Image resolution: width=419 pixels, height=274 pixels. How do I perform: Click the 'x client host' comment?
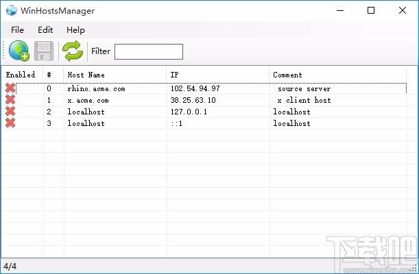point(304,100)
